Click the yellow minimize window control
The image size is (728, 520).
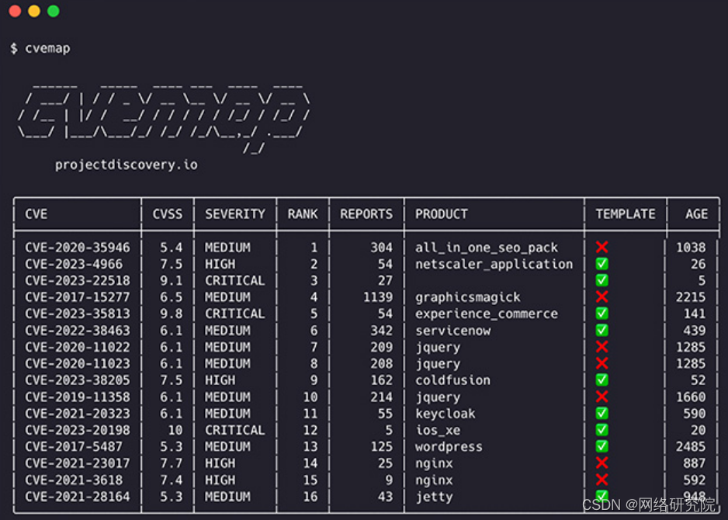click(33, 12)
